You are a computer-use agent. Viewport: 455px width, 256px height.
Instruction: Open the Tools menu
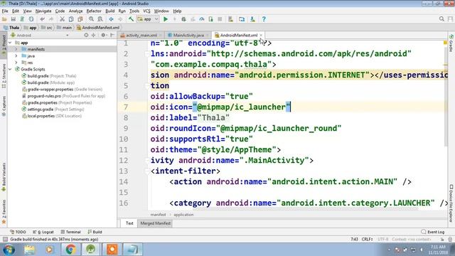coord(134,11)
